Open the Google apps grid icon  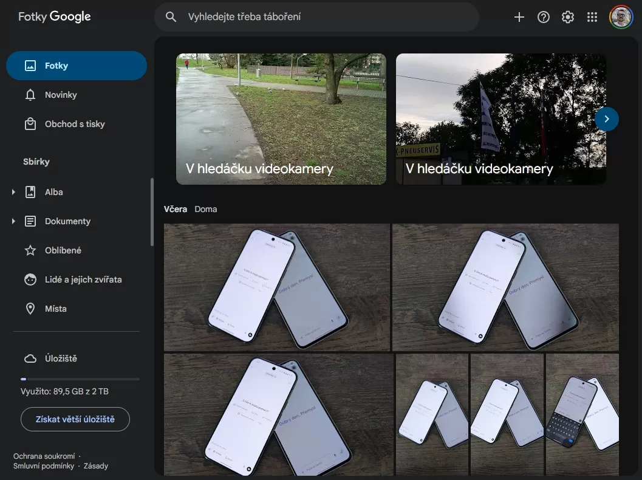coord(592,17)
